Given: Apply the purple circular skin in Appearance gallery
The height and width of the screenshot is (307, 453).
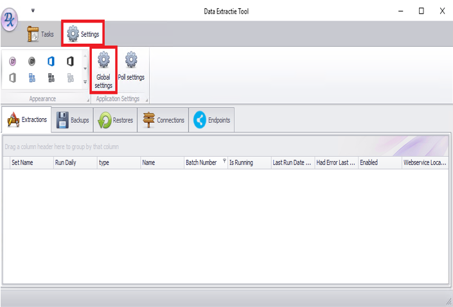Looking at the screenshot, I should tap(13, 61).
